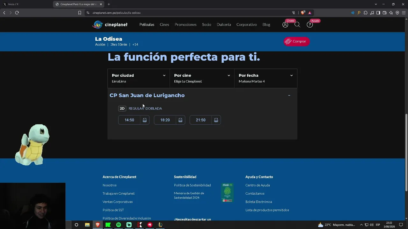Select the 21:50 showtime
408x229 pixels.
pos(201,120)
